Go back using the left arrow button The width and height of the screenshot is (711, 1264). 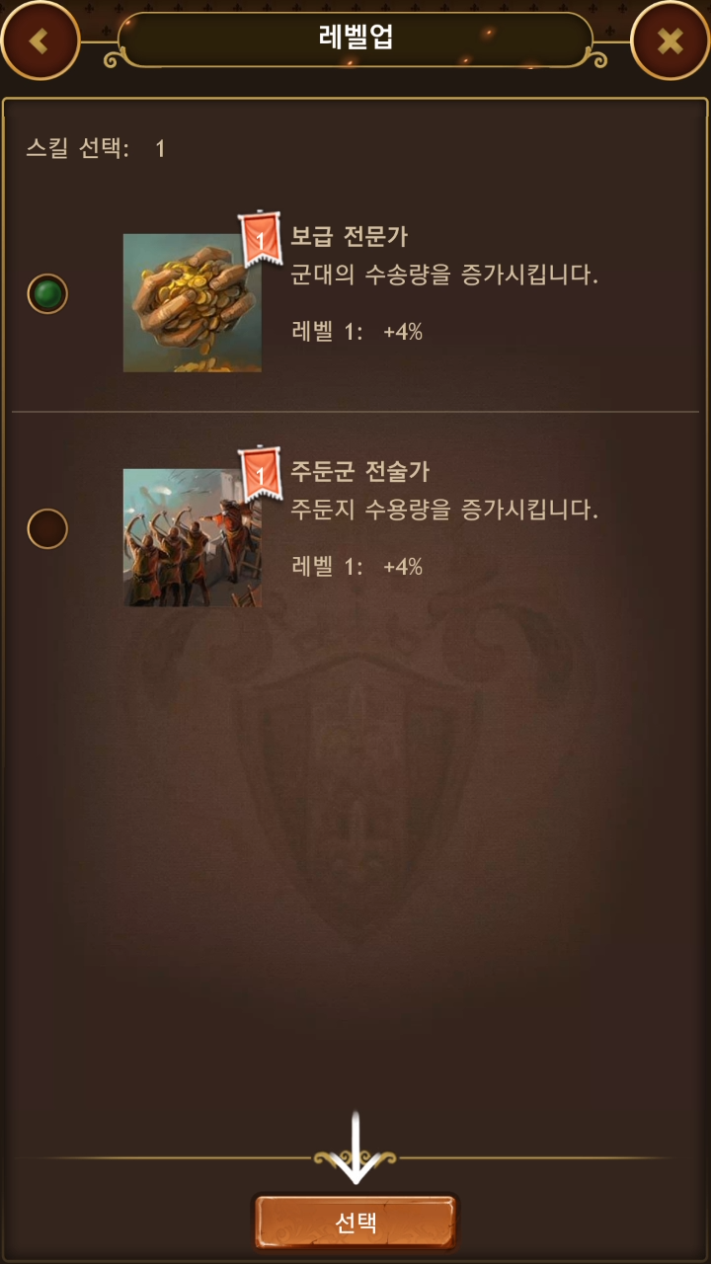39,40
